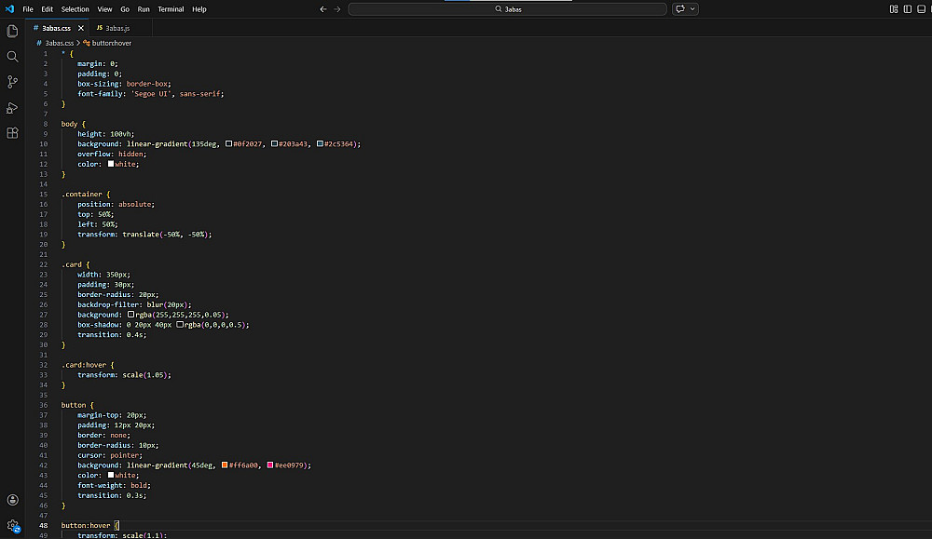The image size is (932, 539).
Task: Expand the Copilot chat dropdown arrow
Action: click(x=691, y=9)
